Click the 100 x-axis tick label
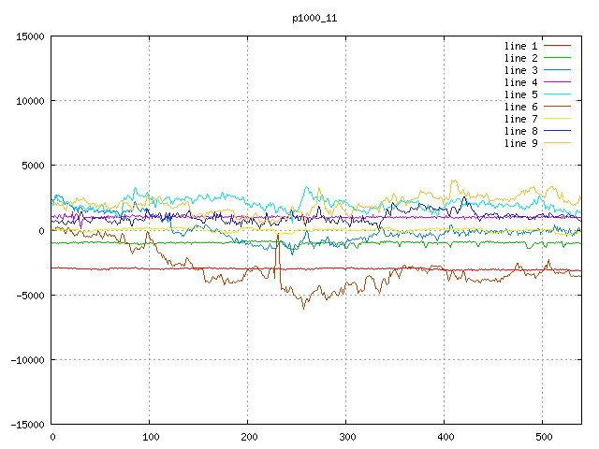This screenshot has height=449, width=599. [x=150, y=437]
